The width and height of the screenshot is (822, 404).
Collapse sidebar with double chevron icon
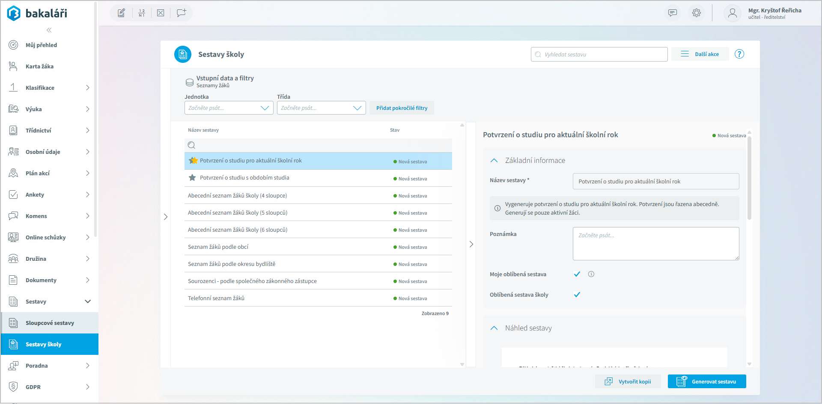(49, 30)
